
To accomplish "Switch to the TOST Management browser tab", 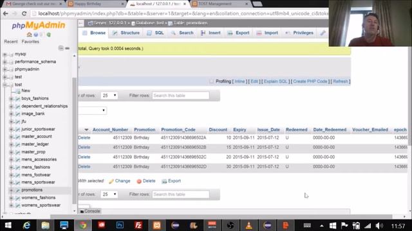I will [x=220, y=4].
